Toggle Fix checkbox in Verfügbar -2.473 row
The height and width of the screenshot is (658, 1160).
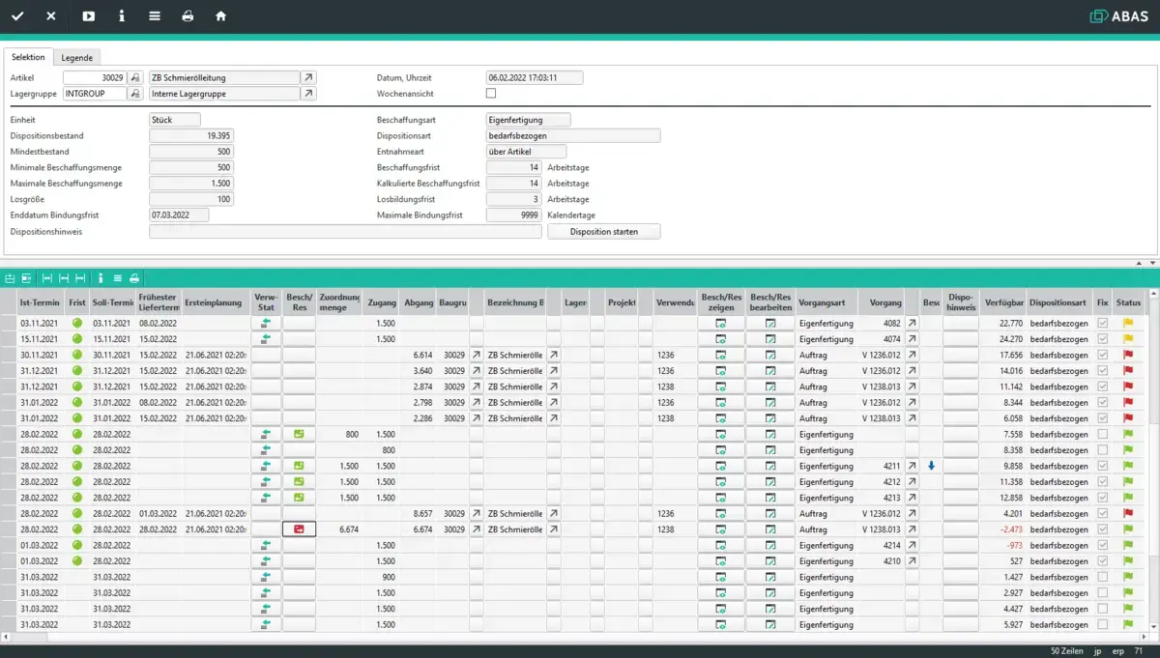pos(1103,529)
